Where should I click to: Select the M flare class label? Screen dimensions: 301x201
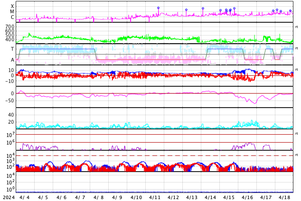(x=12, y=12)
